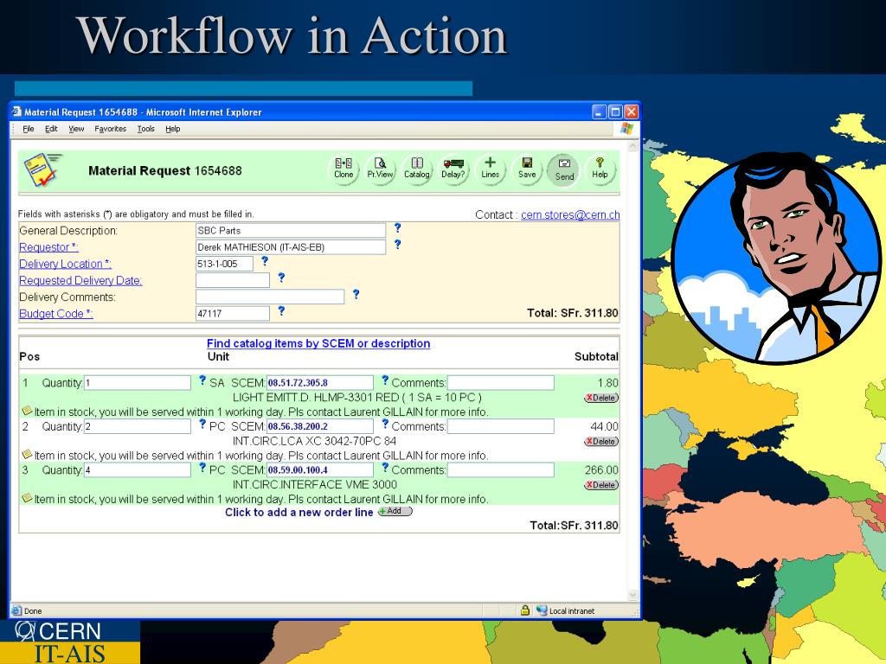Viewport: 886px width, 664px height.
Task: Add rows using the Lines icon
Action: coord(490,169)
